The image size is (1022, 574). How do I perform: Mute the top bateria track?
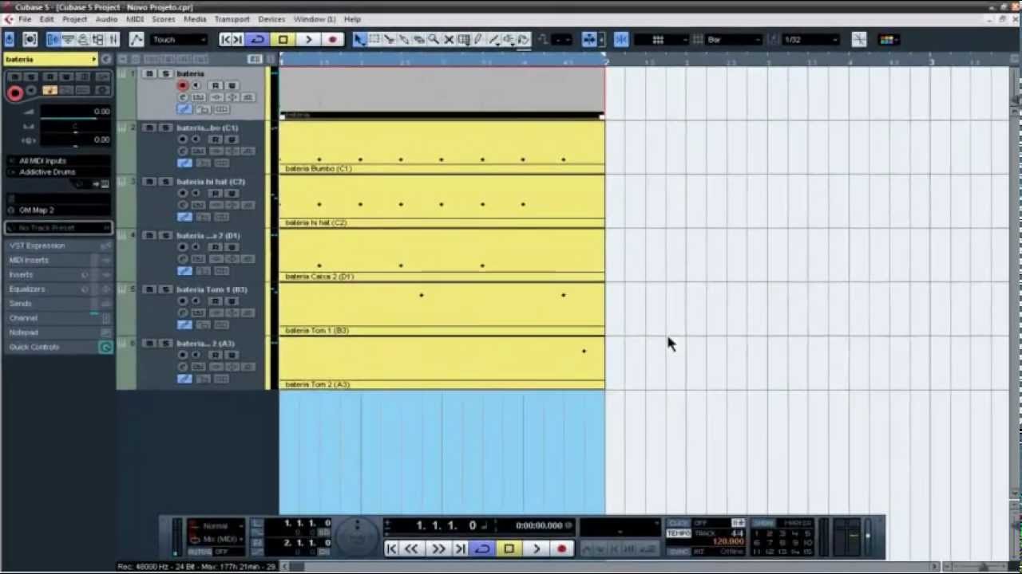[149, 74]
